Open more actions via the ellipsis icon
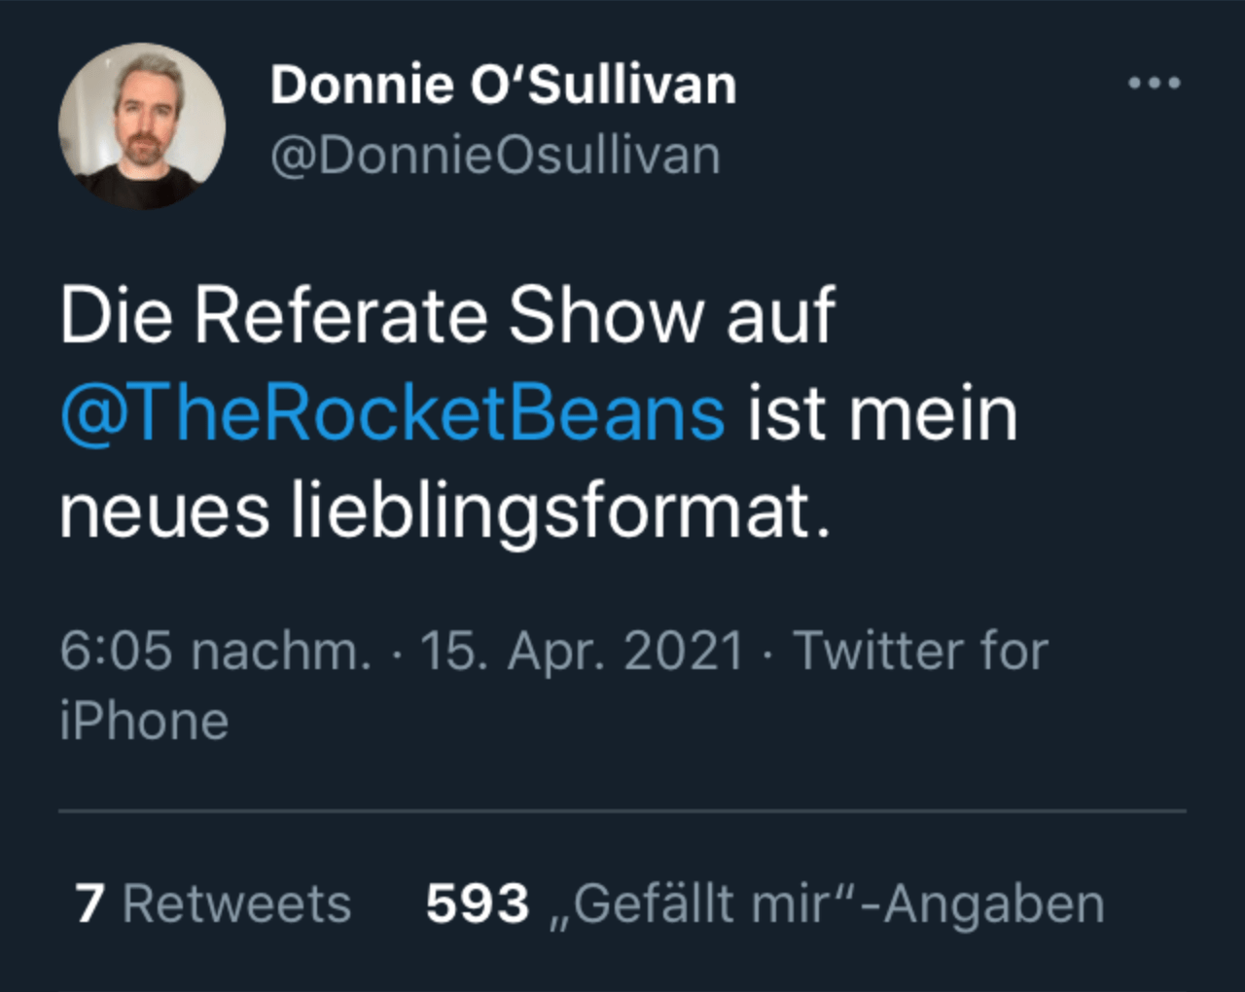The height and width of the screenshot is (992, 1245). pyautogui.click(x=1156, y=83)
